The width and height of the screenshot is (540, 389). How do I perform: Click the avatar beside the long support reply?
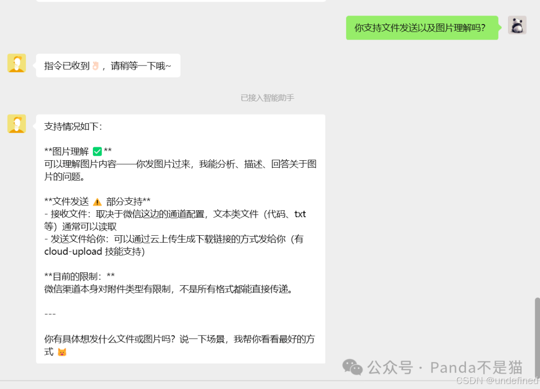[16, 123]
